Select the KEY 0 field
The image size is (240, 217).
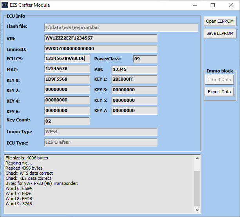click(x=67, y=80)
